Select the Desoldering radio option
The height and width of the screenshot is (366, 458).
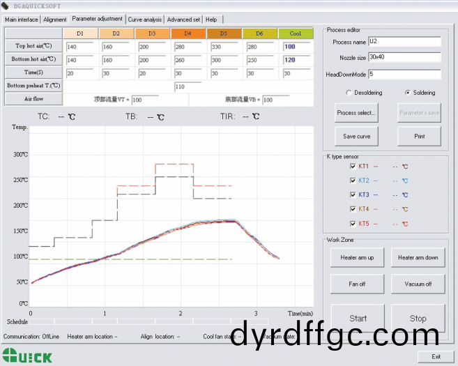coord(349,93)
